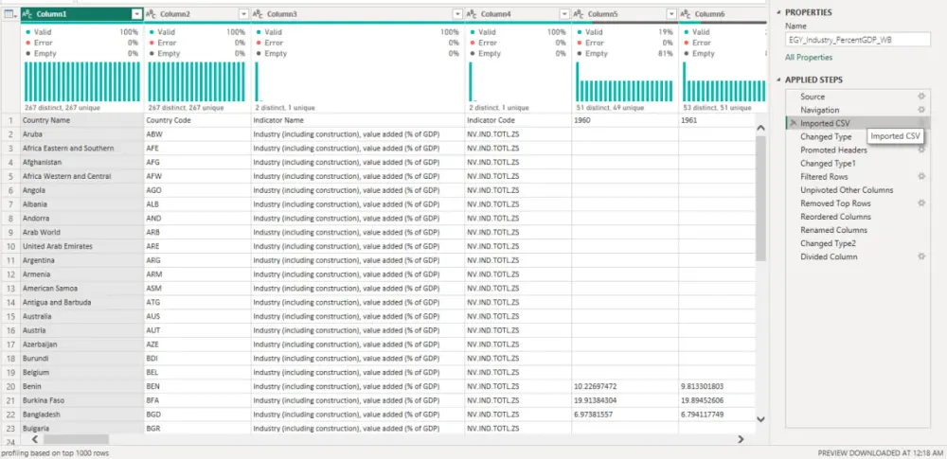Screen dimensions: 947x459
Task: Collapse the APPLIED STEPS section
Action: [x=779, y=80]
